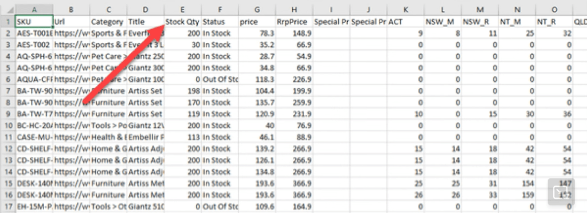Click the Out Of Stock cell in row 6
This screenshot has height=213, width=587.
[220, 79]
